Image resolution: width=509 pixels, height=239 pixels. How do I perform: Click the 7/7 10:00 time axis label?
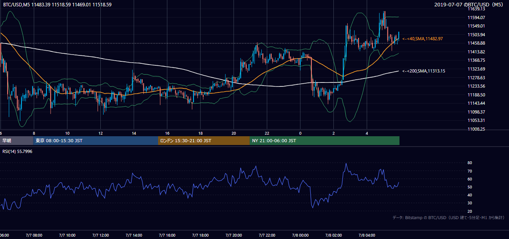click(67, 235)
